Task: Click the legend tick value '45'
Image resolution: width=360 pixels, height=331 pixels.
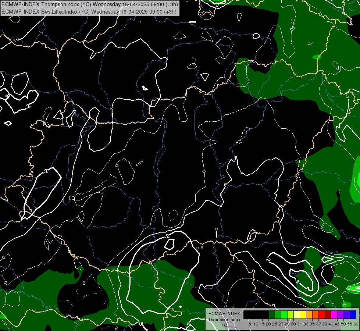Action: 337,324
